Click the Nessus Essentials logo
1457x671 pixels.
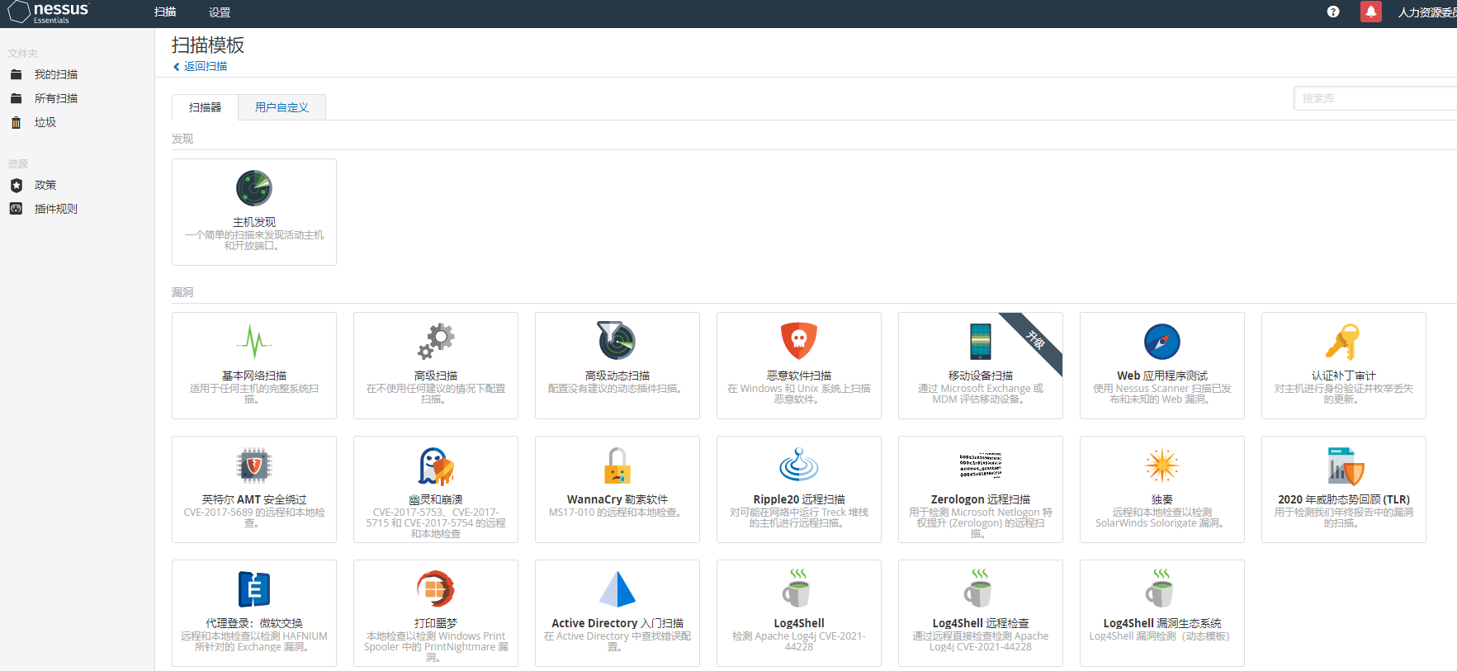coord(48,12)
